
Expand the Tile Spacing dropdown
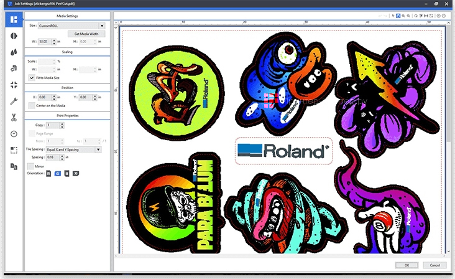(x=98, y=149)
